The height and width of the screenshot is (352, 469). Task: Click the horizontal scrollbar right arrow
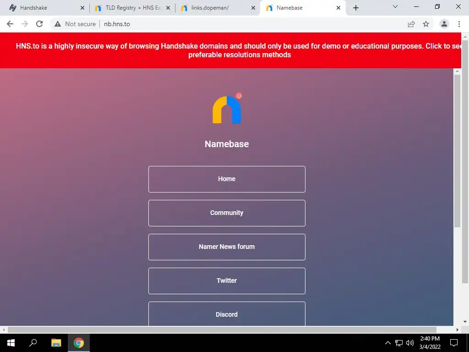[x=458, y=330]
